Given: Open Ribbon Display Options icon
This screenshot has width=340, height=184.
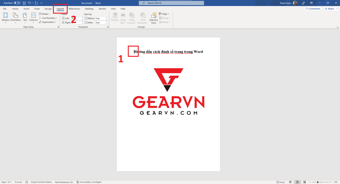Looking at the screenshot, I should [x=311, y=3].
